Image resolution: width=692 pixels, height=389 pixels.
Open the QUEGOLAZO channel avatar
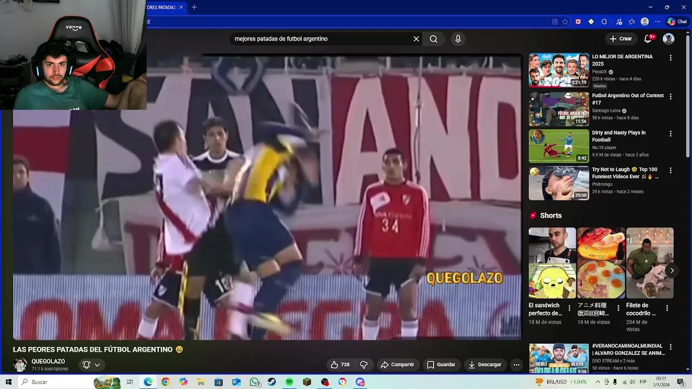20,365
